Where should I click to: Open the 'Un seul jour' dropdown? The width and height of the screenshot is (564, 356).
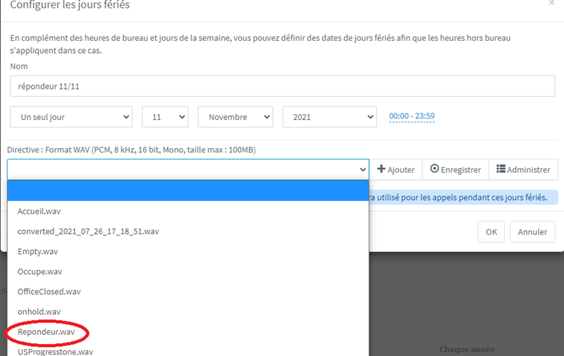pos(71,117)
